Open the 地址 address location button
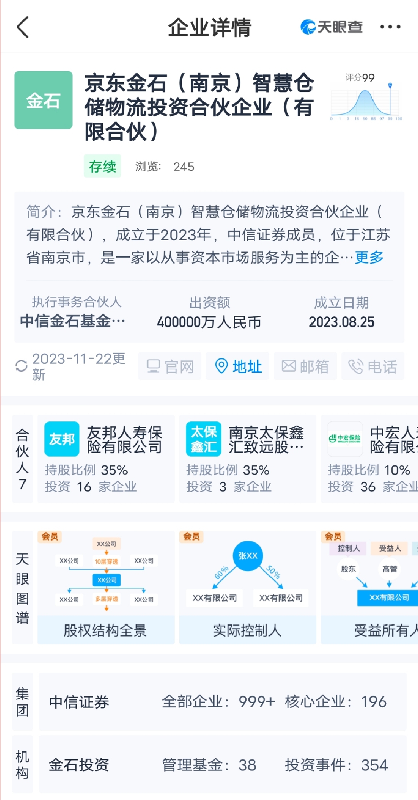This screenshot has height=800, width=418. coord(238,366)
